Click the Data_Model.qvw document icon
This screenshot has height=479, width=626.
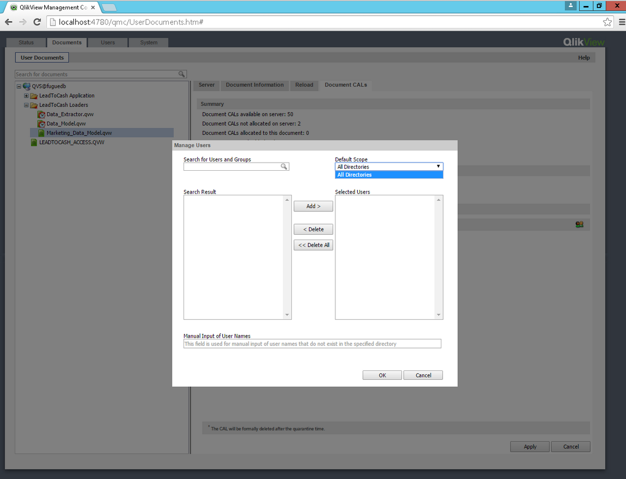[42, 124]
